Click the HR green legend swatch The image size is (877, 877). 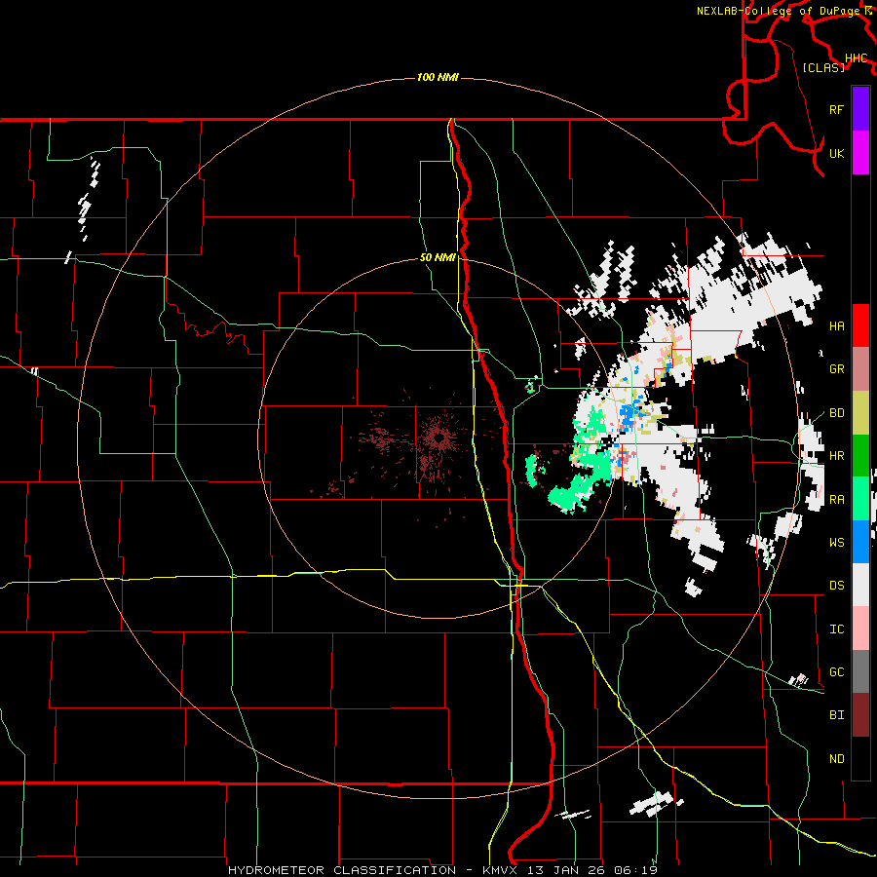pos(860,455)
